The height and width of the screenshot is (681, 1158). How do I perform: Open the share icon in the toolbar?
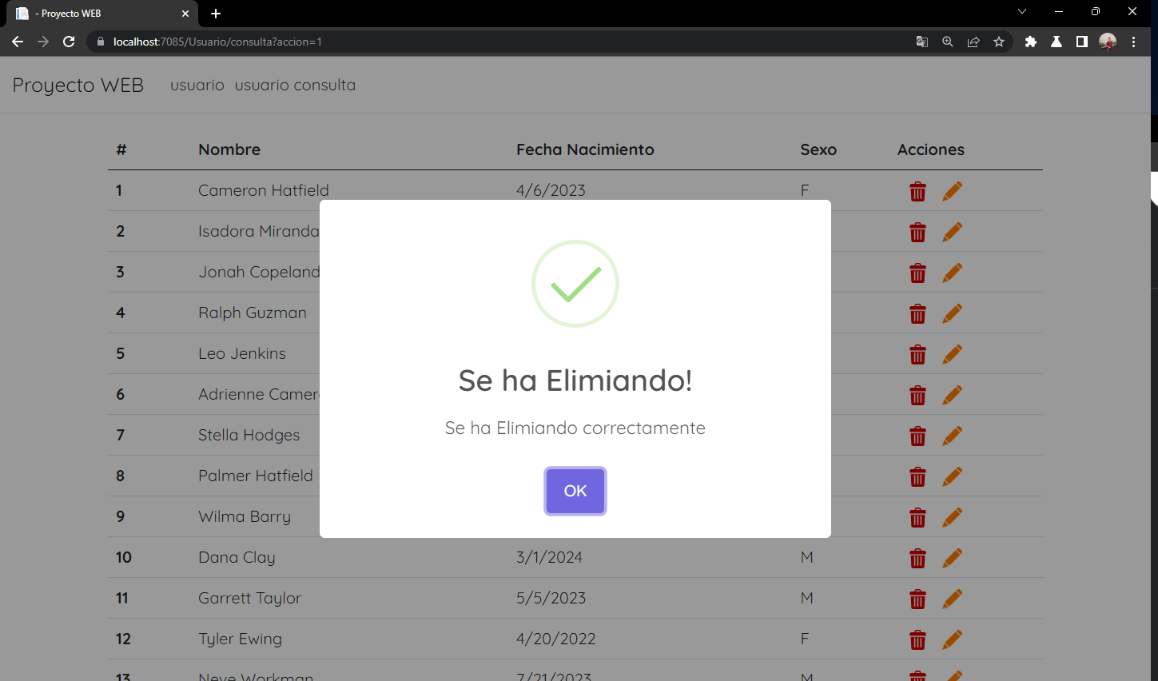pyautogui.click(x=973, y=42)
